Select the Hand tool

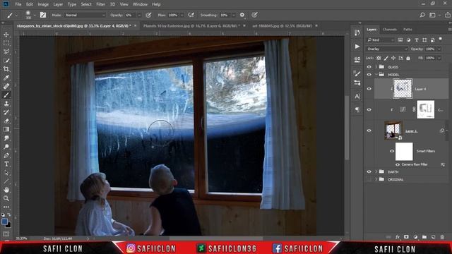tap(6, 190)
